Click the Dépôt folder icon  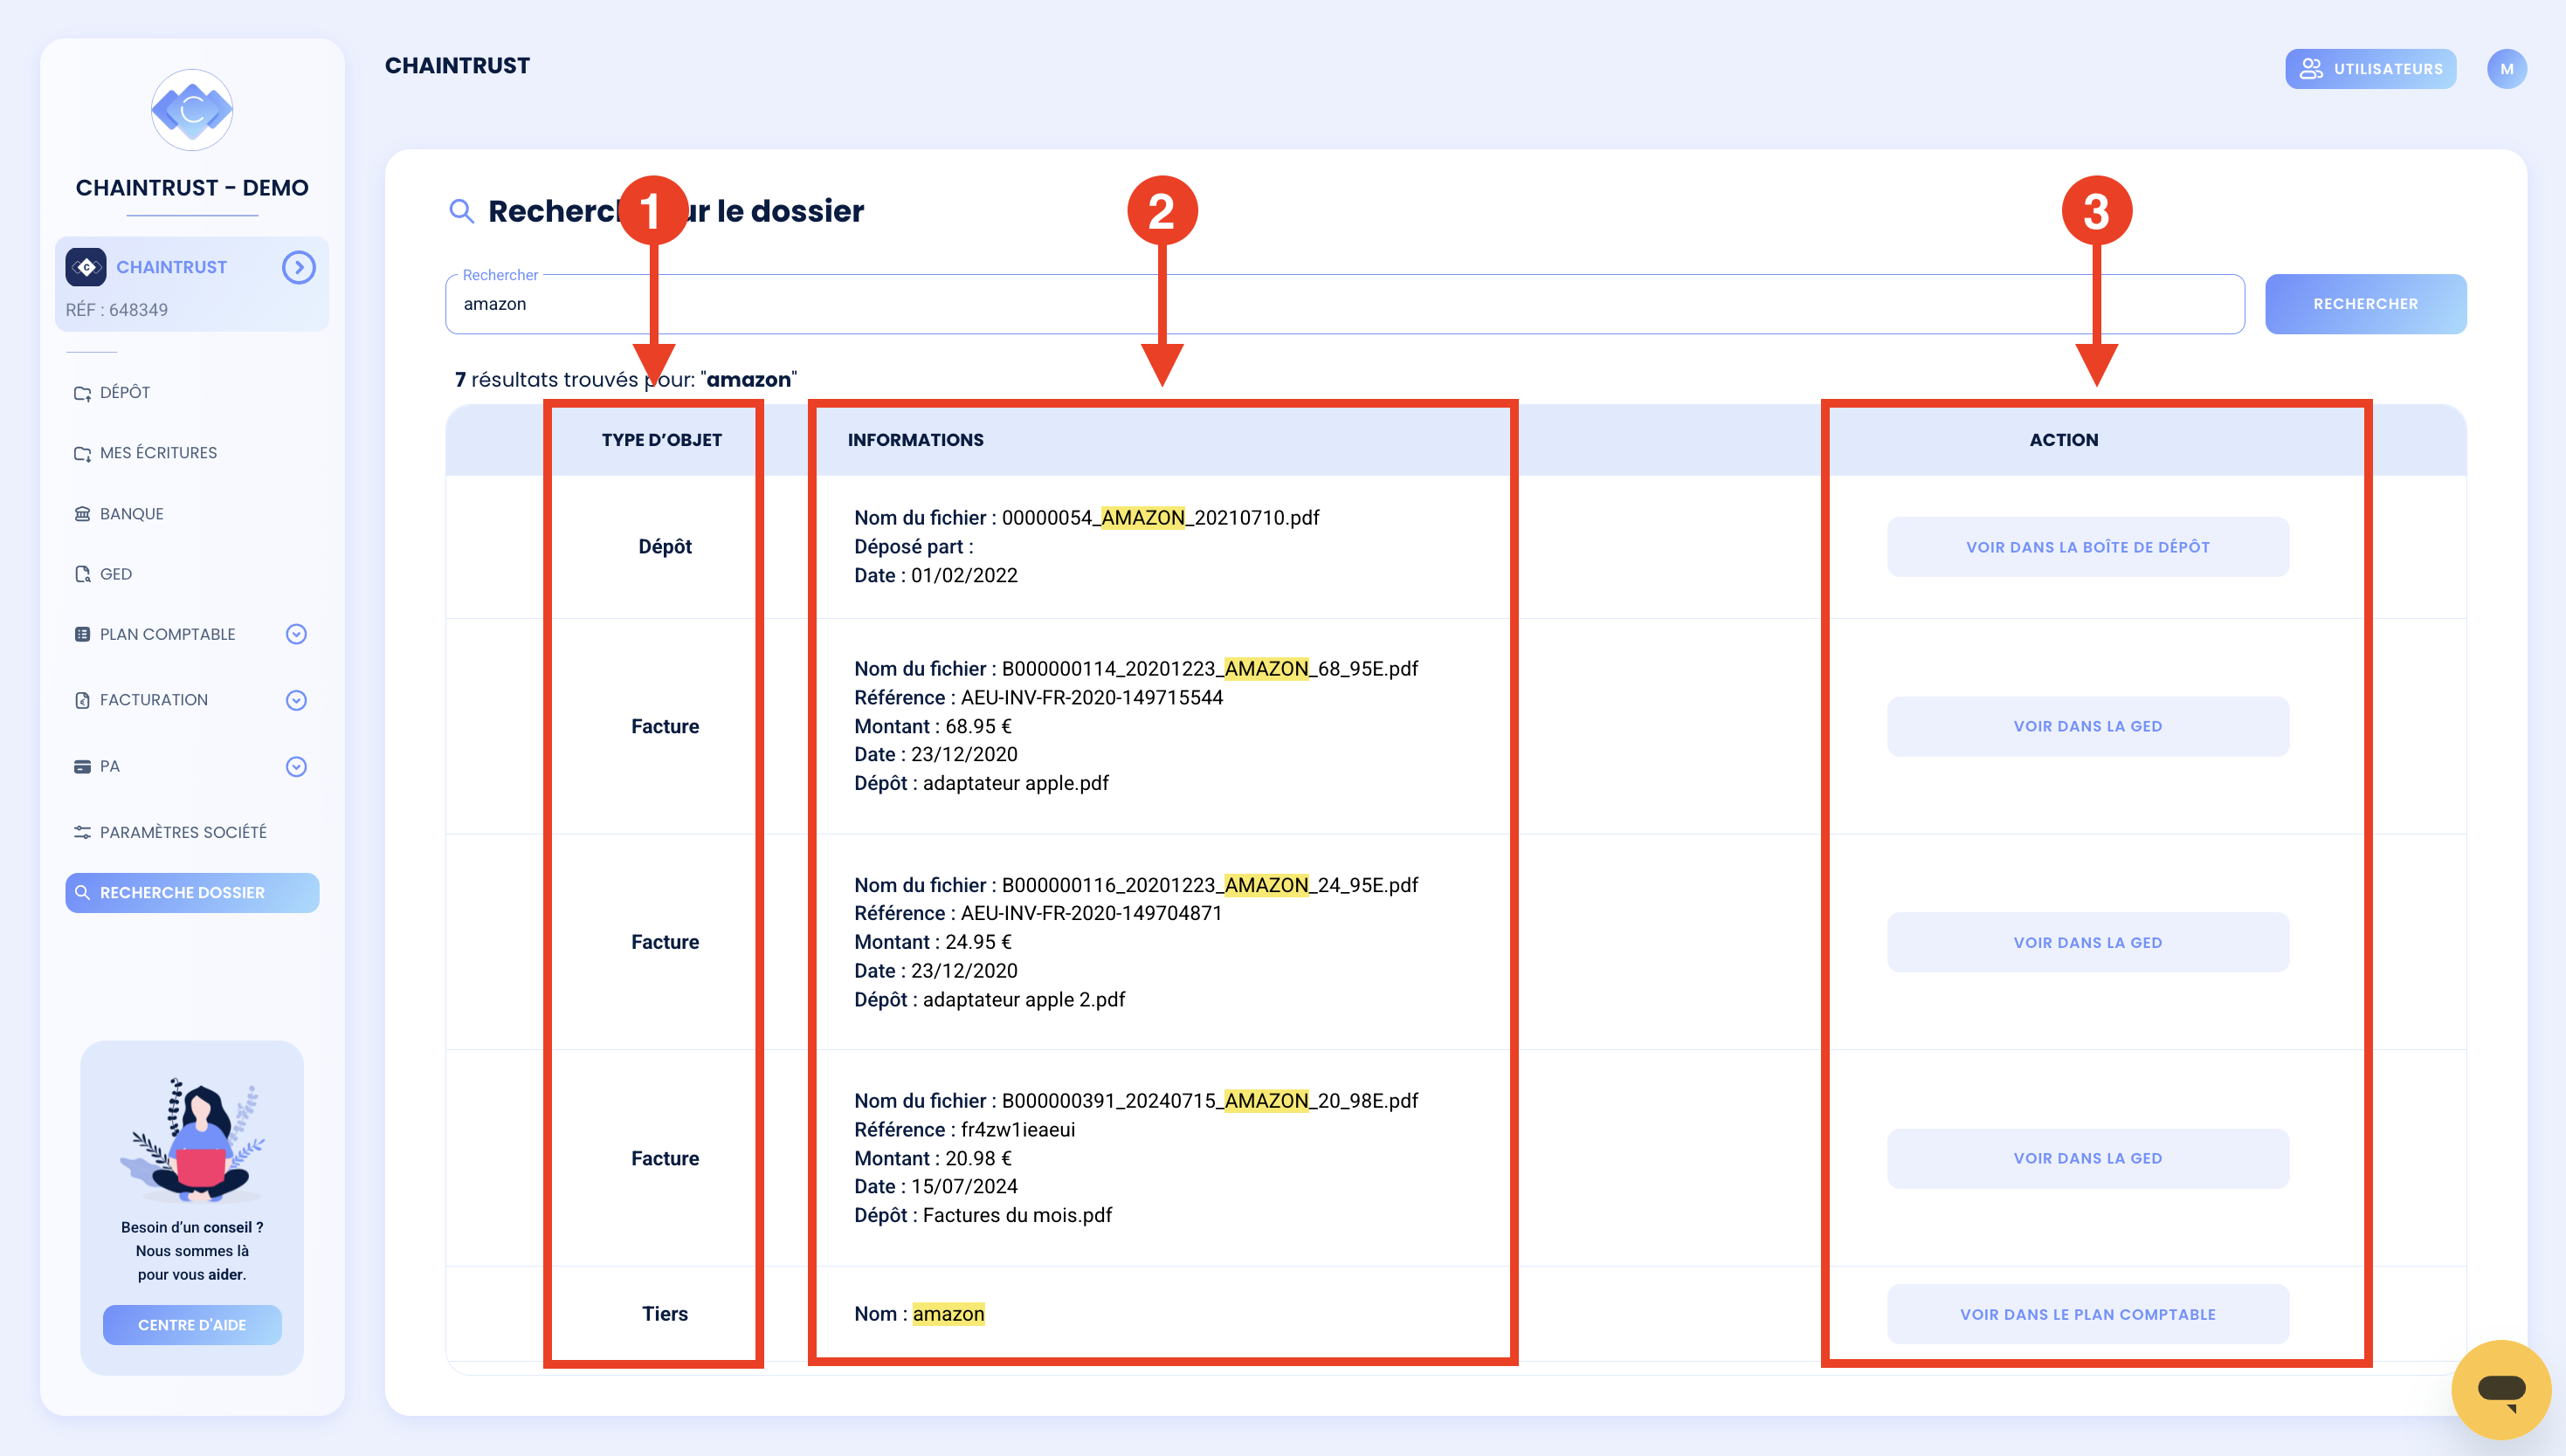click(x=82, y=393)
